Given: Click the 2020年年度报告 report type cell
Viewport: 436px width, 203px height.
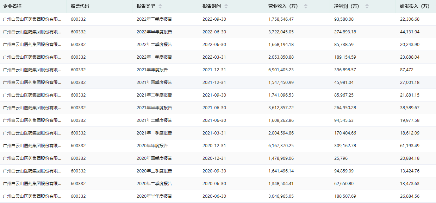Looking at the screenshot, I should (152, 146).
